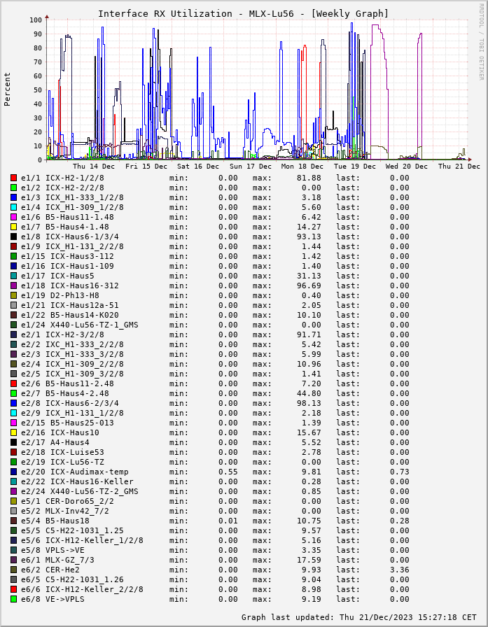This screenshot has height=627, width=488.
Task: Click the green swatch for e2/7 B5-Haus4-2.48
Action: tap(13, 393)
